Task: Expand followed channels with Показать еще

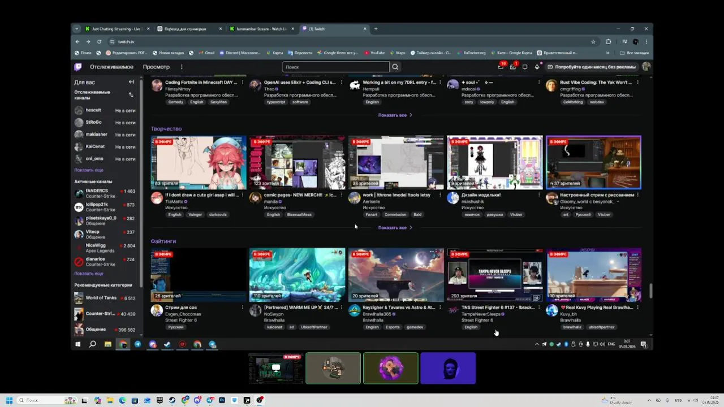Action: click(89, 170)
